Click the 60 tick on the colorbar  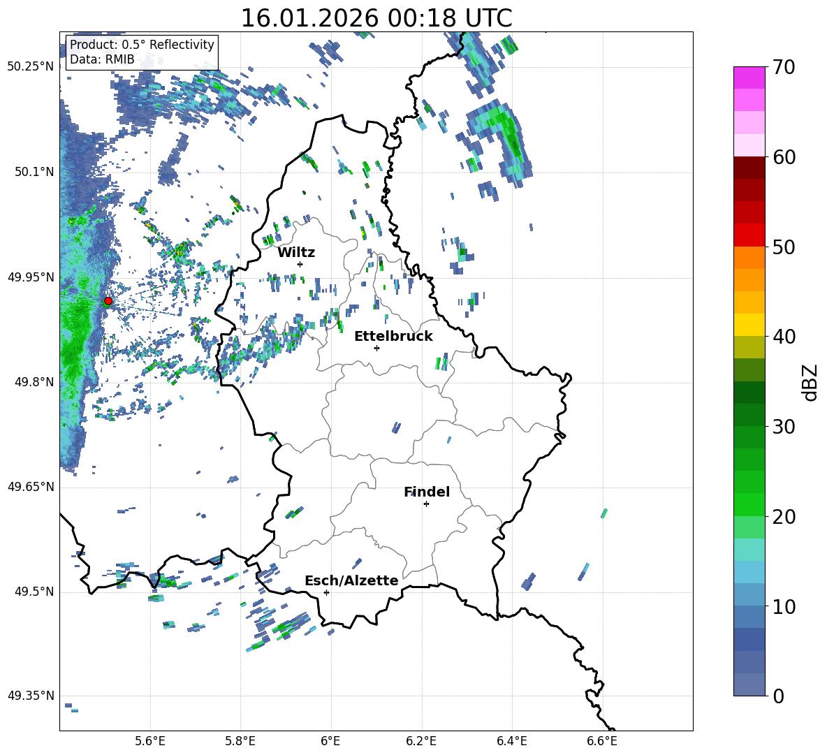coord(784,157)
